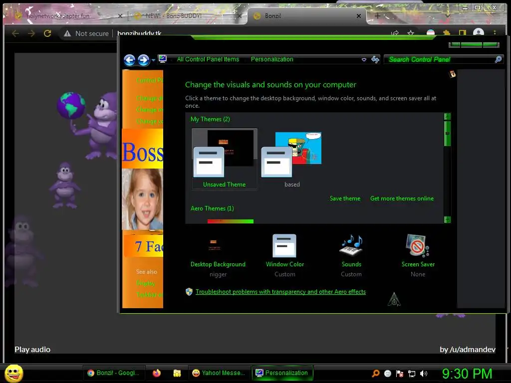This screenshot has height=383, width=511.
Task: Expand the address bar history dropdown
Action: coord(364,60)
